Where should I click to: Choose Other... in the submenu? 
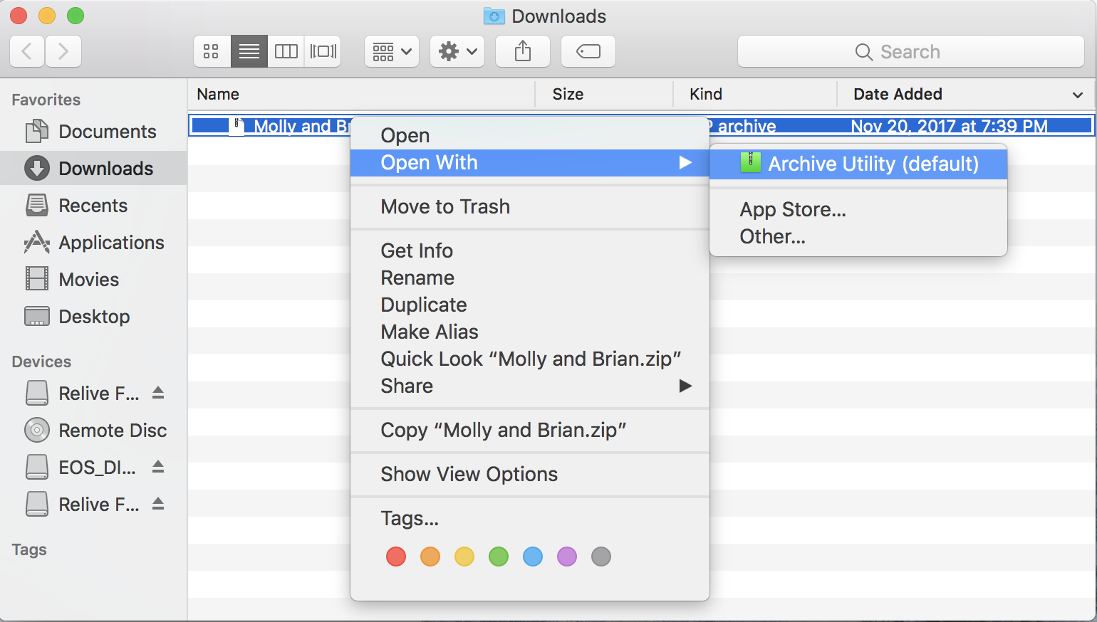coord(858,237)
